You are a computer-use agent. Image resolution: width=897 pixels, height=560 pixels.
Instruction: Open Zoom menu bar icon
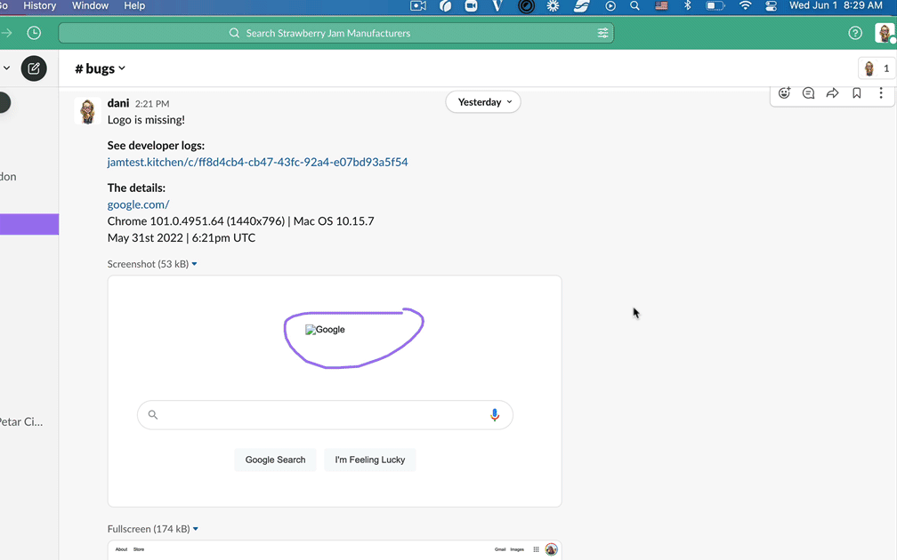(471, 5)
